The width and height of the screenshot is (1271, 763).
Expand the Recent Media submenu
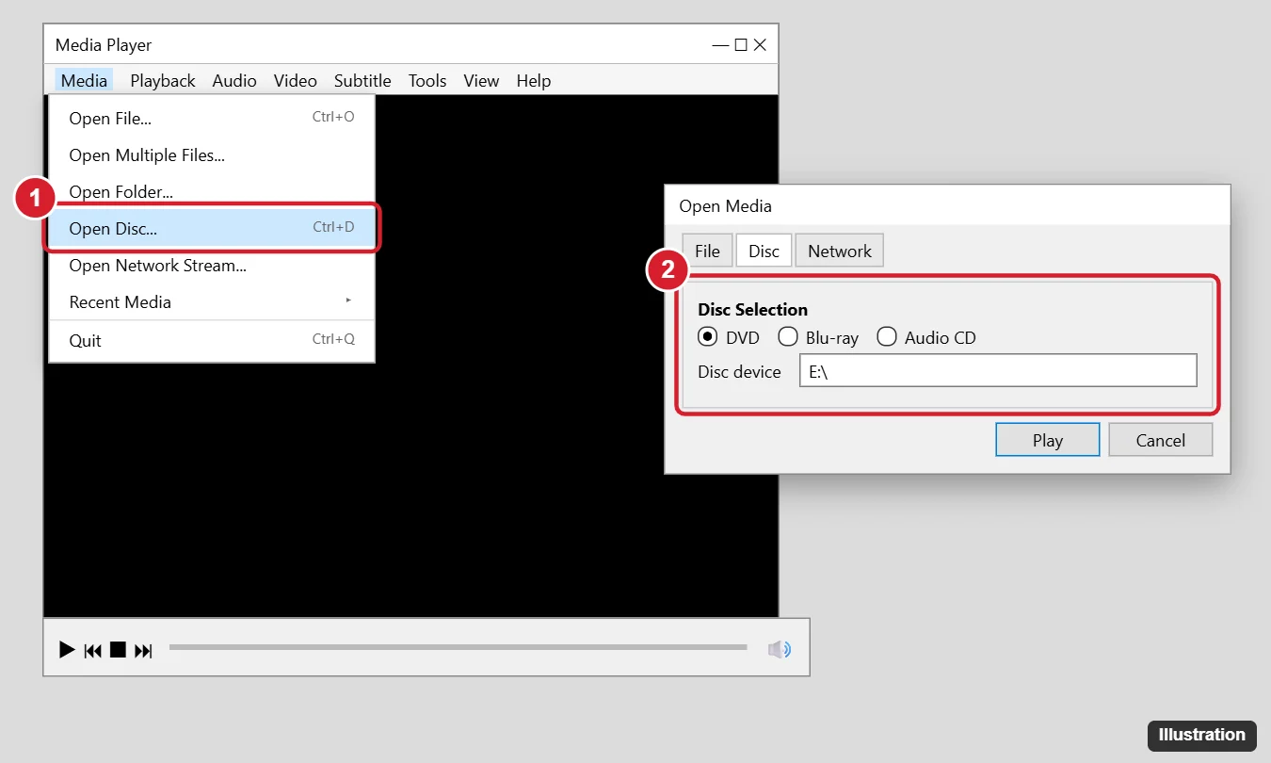[212, 301]
